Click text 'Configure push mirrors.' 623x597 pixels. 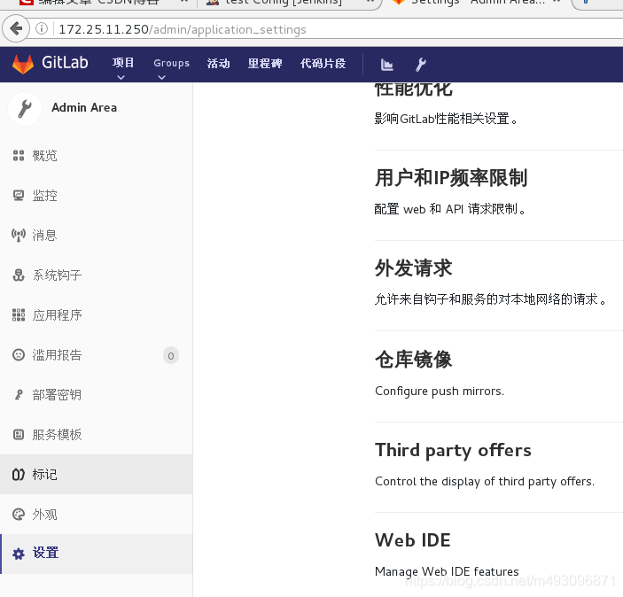(440, 392)
